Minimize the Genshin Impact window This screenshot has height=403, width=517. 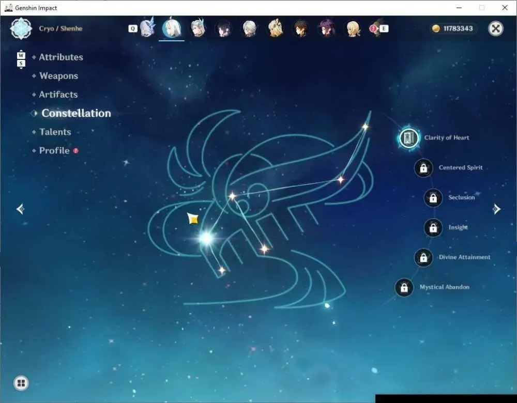click(459, 8)
